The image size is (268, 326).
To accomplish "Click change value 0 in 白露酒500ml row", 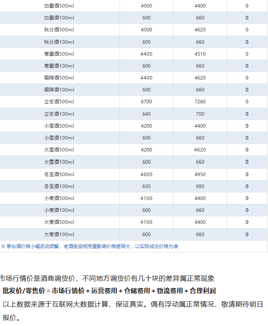I will point(247,6).
